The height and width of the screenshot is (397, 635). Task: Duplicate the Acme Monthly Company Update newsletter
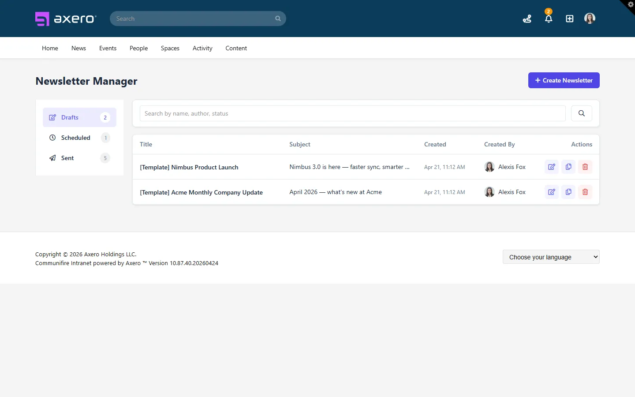(568, 192)
